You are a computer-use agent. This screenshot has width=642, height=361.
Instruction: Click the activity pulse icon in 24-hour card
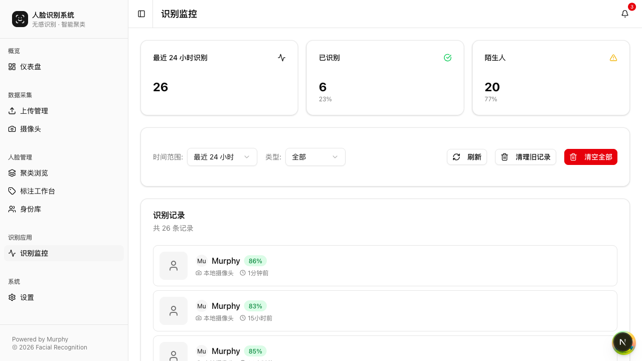282,58
